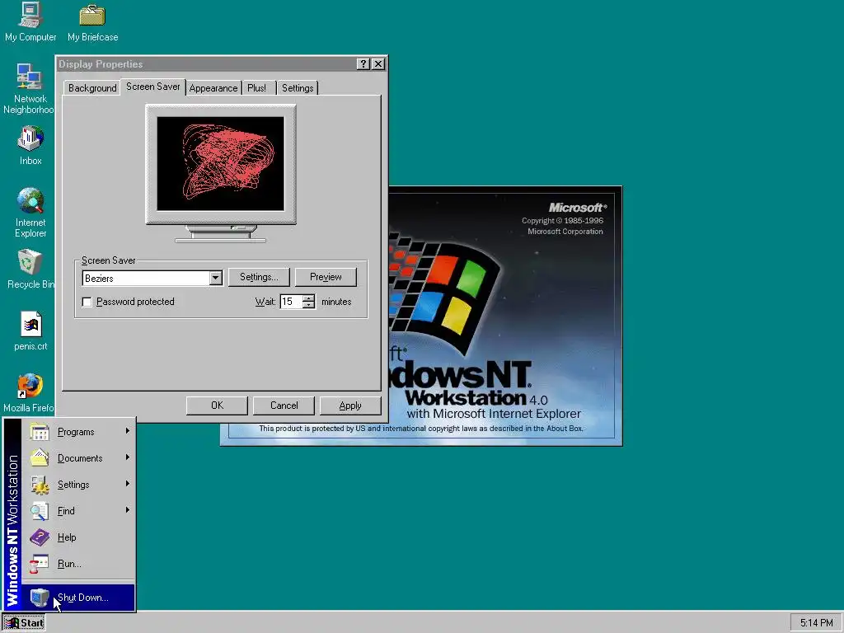
Task: Select the Screen Saver tab
Action: 152,87
